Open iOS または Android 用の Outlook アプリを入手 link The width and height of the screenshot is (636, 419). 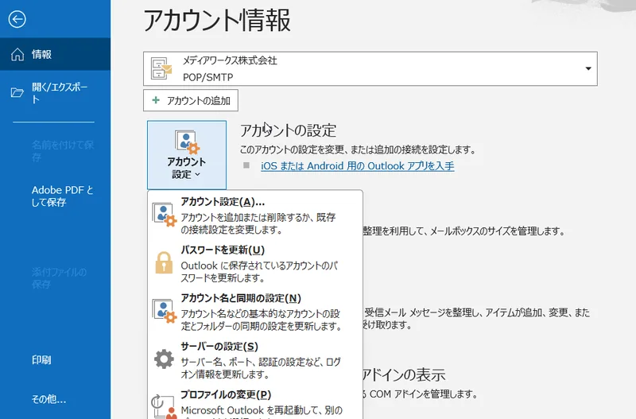coord(357,166)
